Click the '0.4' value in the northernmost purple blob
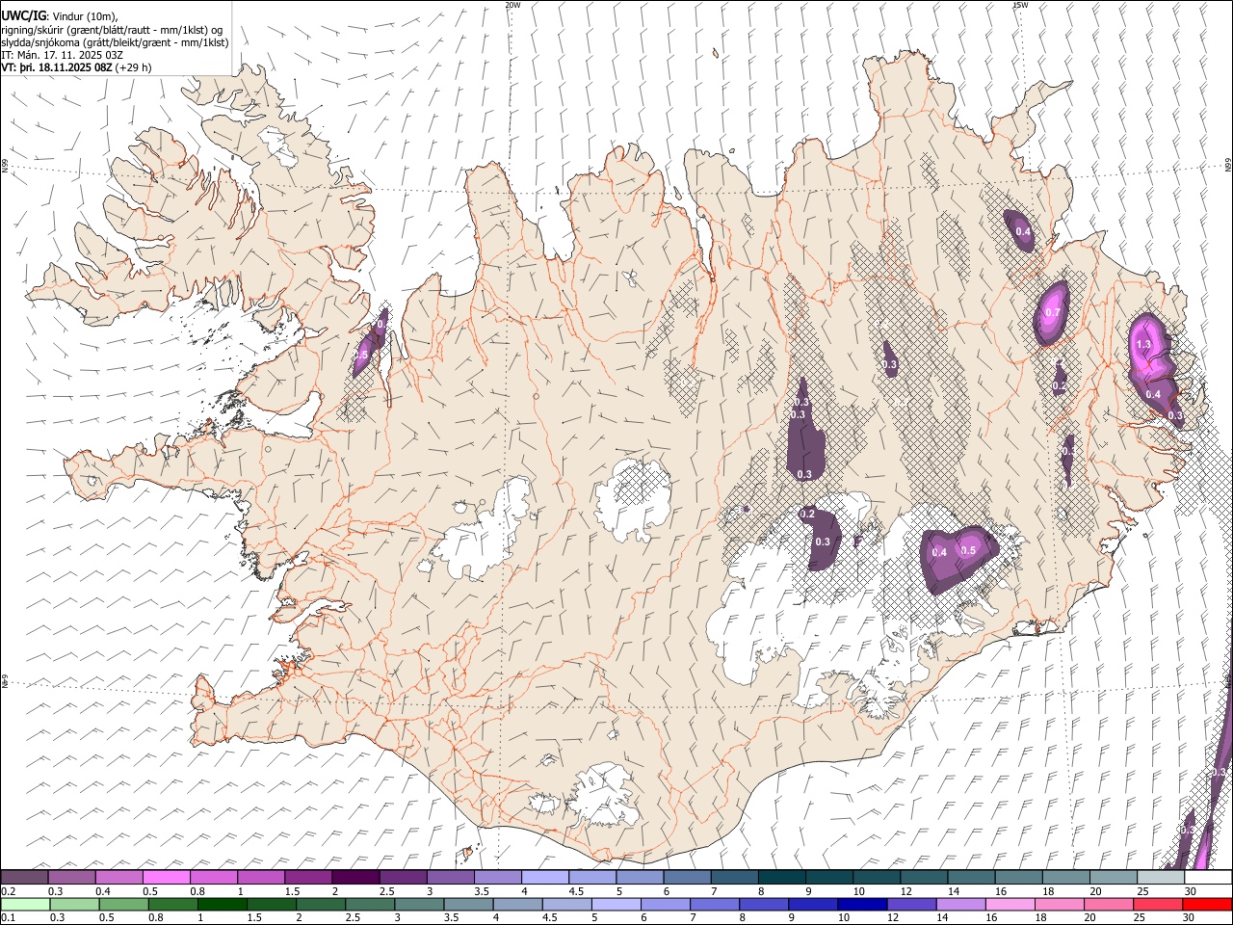Image resolution: width=1233 pixels, height=925 pixels. [1023, 231]
